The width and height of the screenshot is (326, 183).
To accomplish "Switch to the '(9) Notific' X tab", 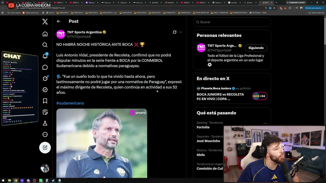I will [x=155, y=3].
